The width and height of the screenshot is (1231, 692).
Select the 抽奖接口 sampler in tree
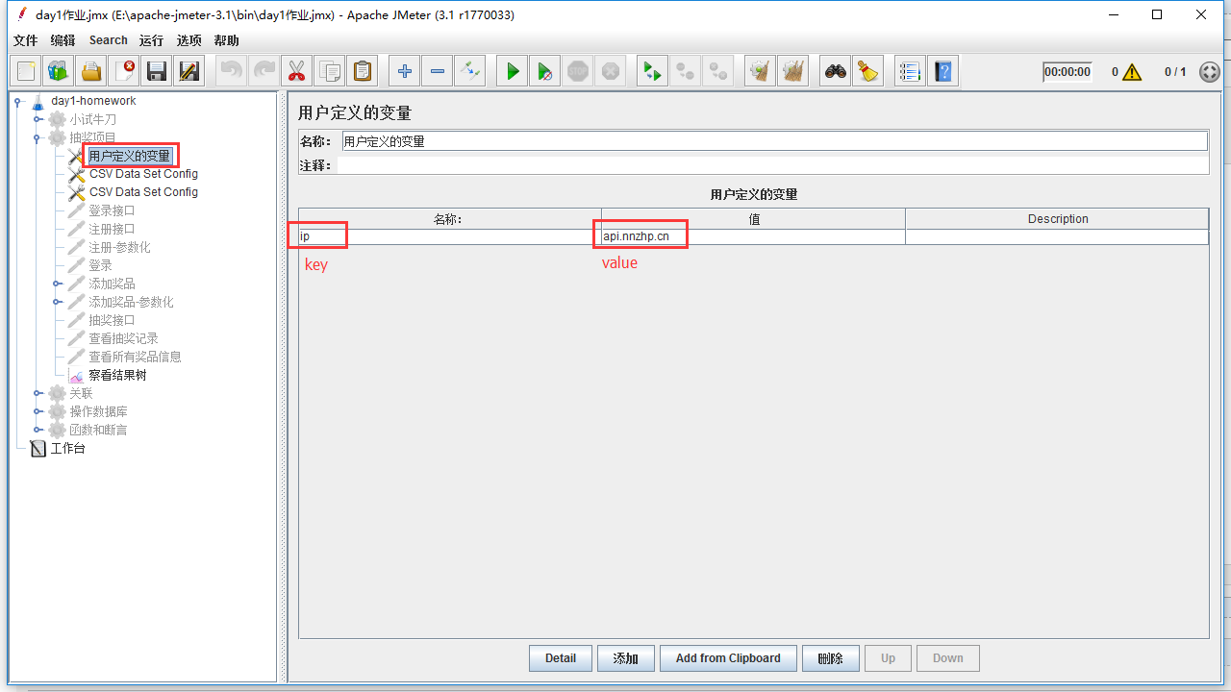112,320
